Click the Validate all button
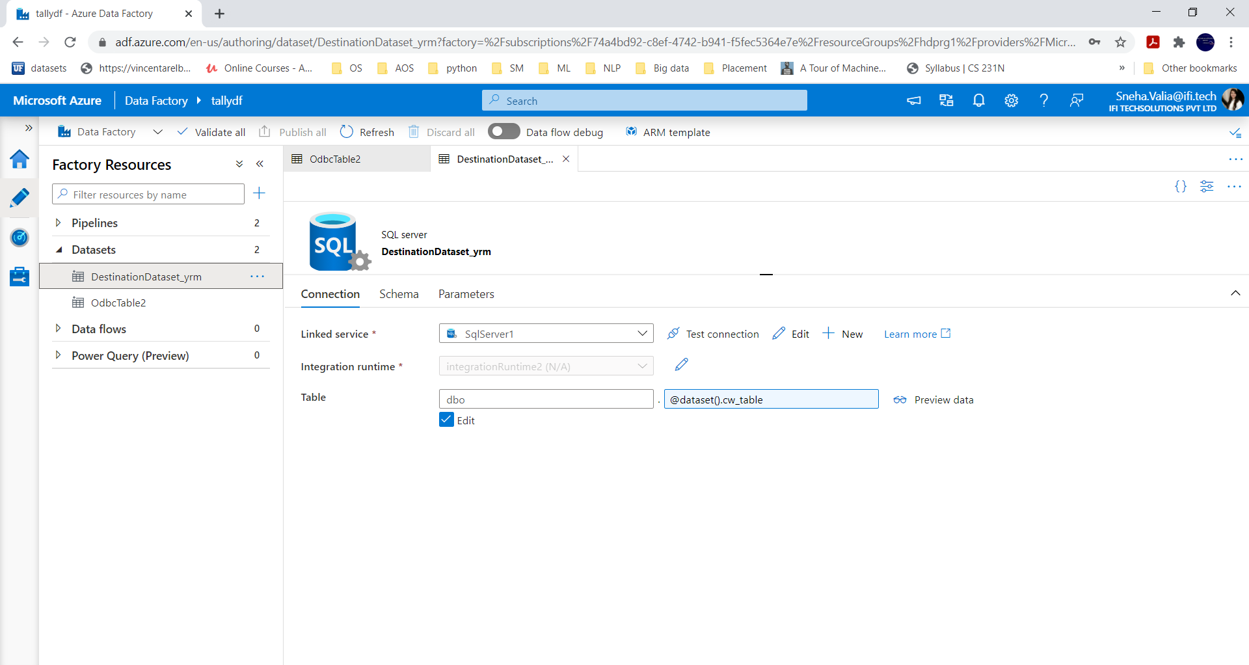This screenshot has width=1249, height=665. pyautogui.click(x=211, y=132)
